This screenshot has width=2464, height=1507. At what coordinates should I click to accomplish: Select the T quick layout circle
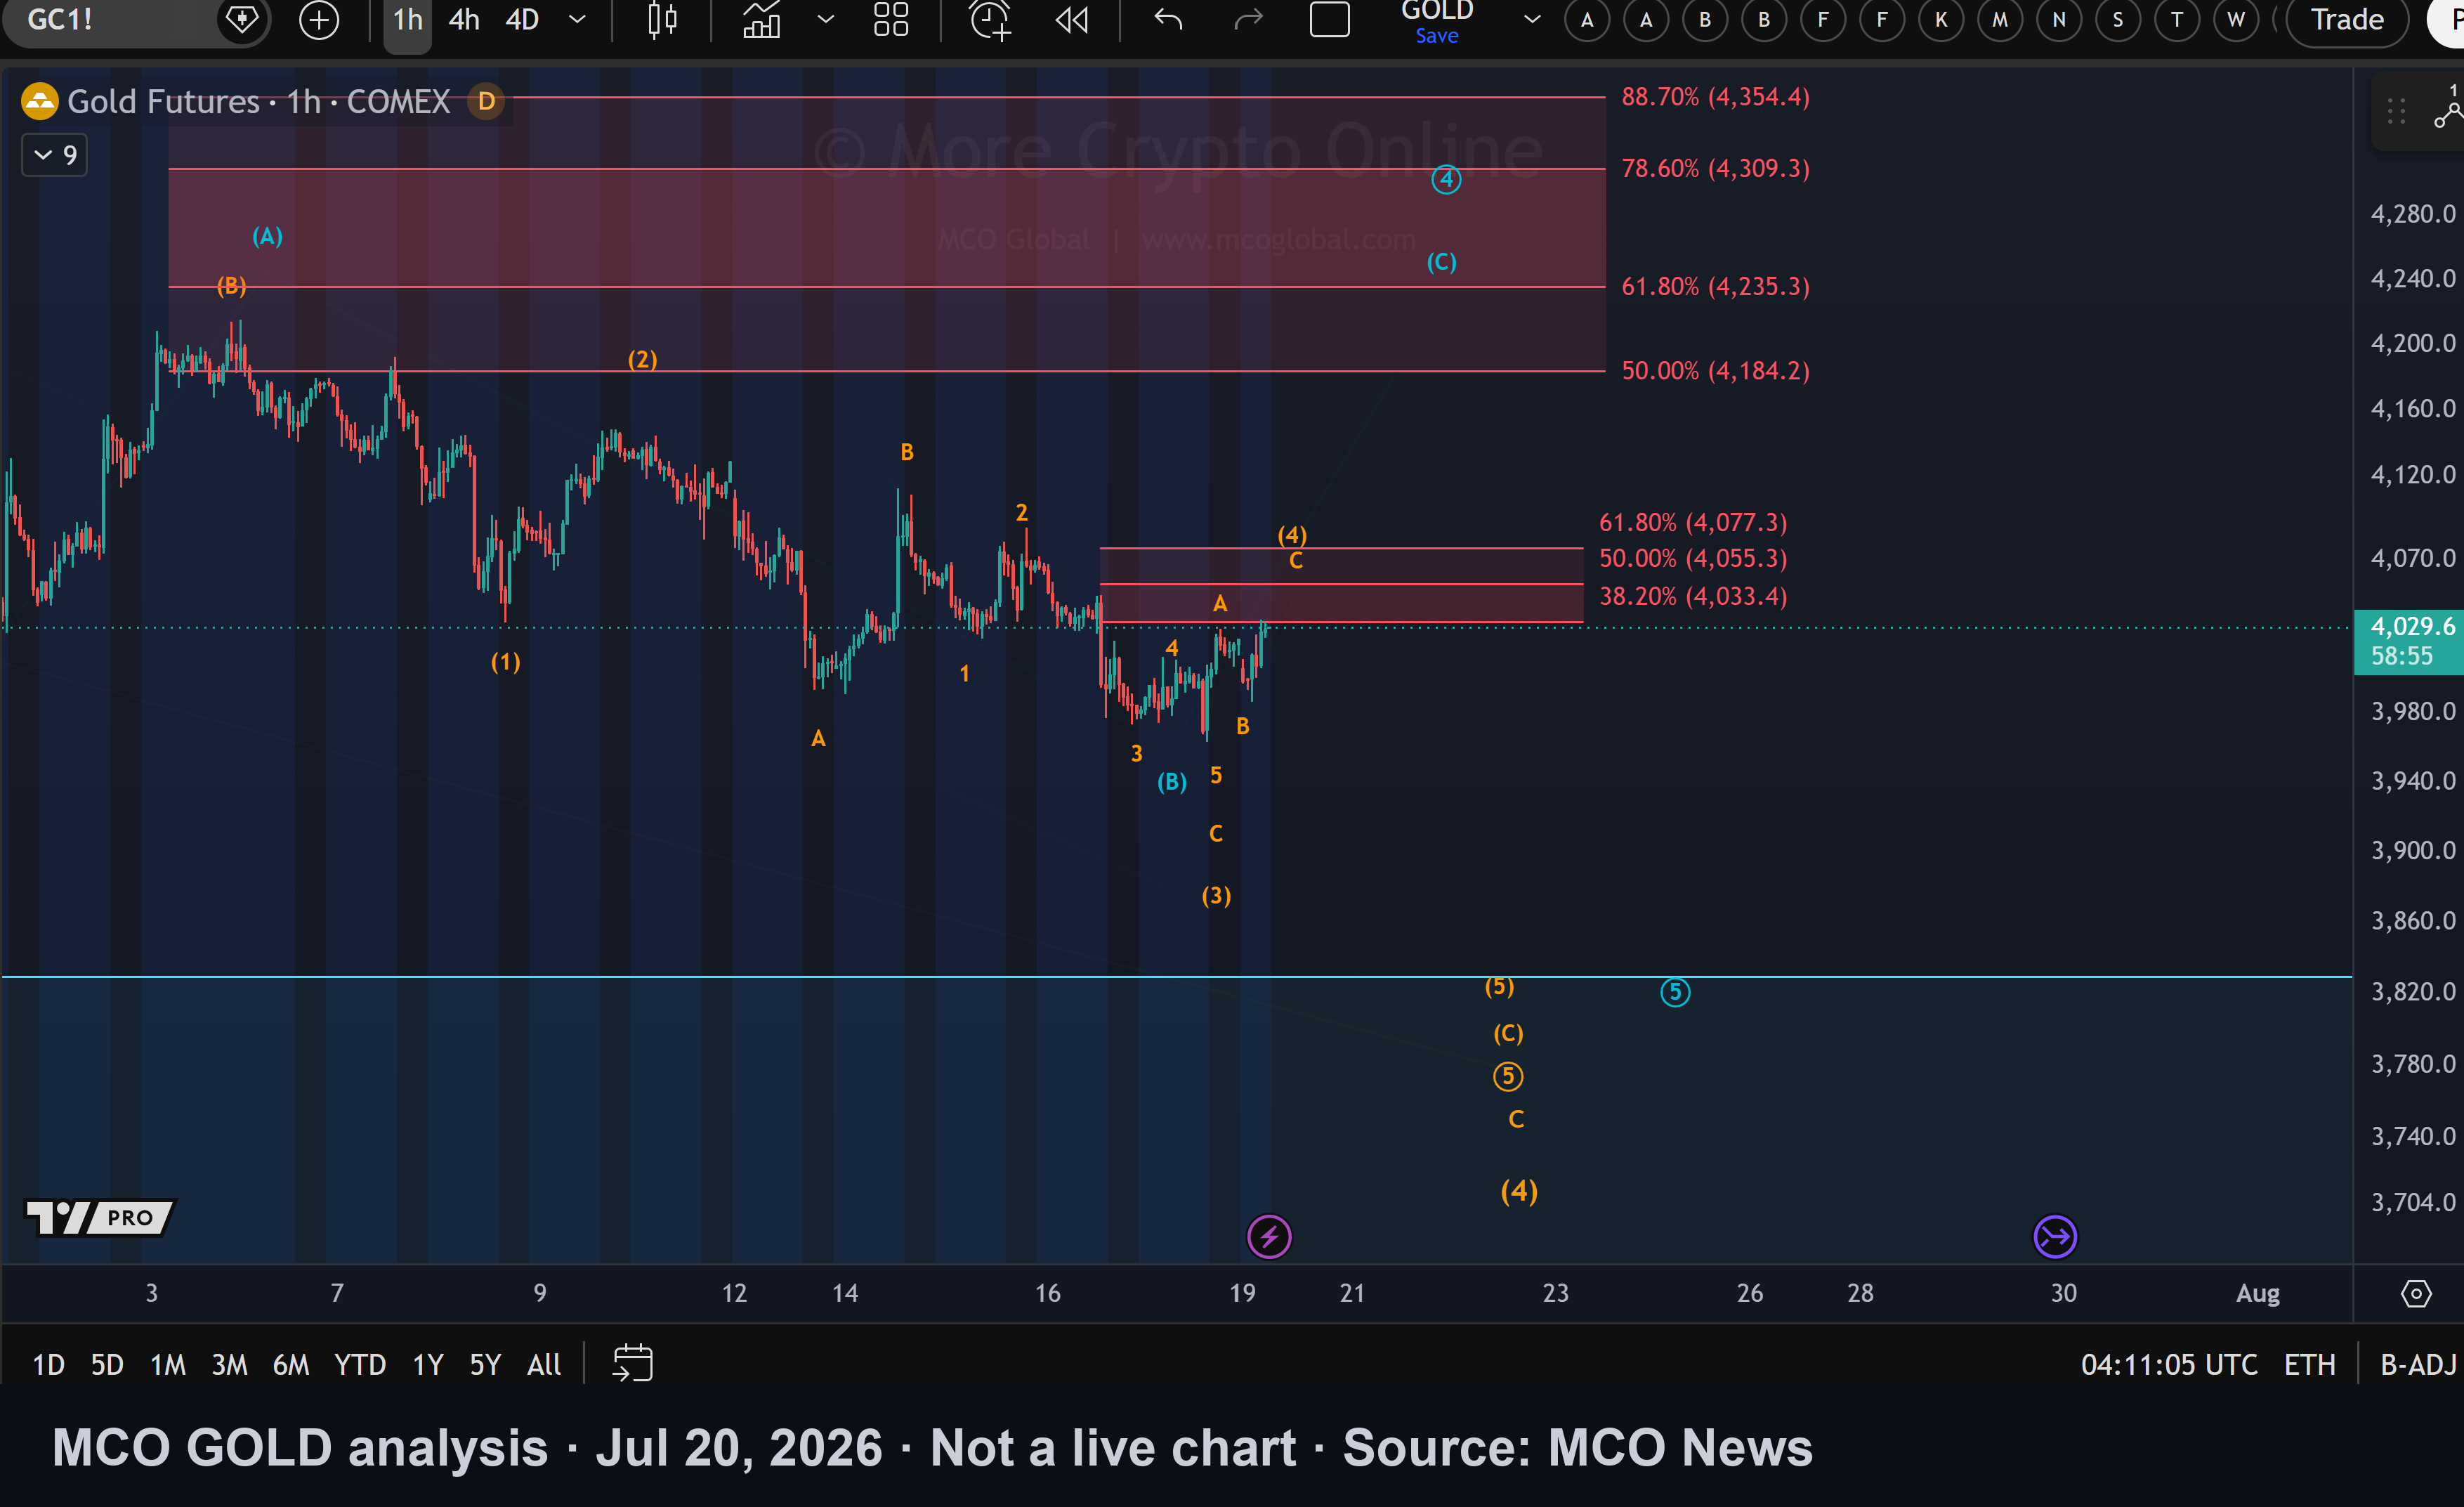click(x=2177, y=20)
